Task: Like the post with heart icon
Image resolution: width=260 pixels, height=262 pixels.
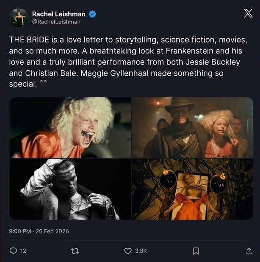Action: click(128, 251)
